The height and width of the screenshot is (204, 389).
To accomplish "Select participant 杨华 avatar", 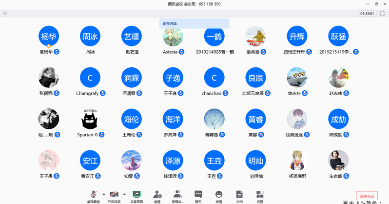I will (x=49, y=36).
